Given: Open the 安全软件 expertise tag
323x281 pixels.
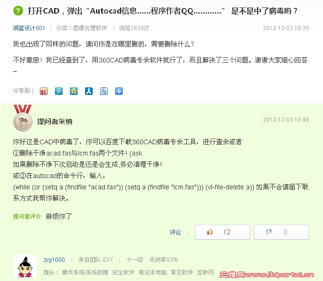Looking at the screenshot, I should coord(123,273).
